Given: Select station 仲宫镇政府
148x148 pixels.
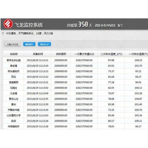Looking at the screenshot, I should [x=14, y=127].
